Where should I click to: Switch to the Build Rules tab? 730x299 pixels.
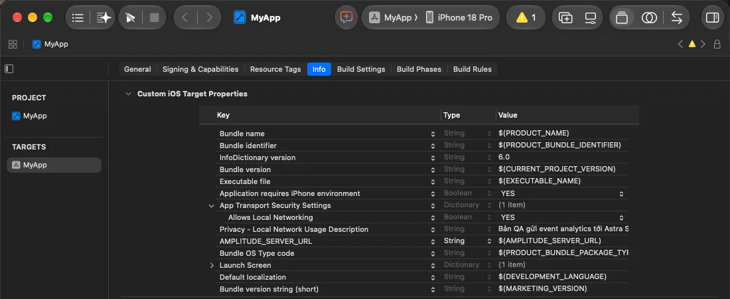click(473, 69)
